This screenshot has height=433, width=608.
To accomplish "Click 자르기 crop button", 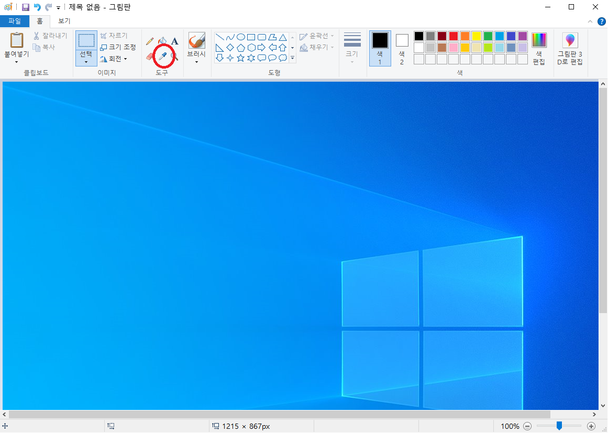I will (x=114, y=36).
